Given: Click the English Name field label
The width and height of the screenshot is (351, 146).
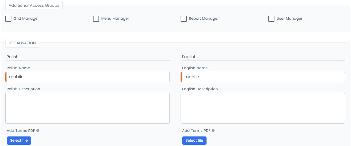Looking at the screenshot, I should coord(195,68).
